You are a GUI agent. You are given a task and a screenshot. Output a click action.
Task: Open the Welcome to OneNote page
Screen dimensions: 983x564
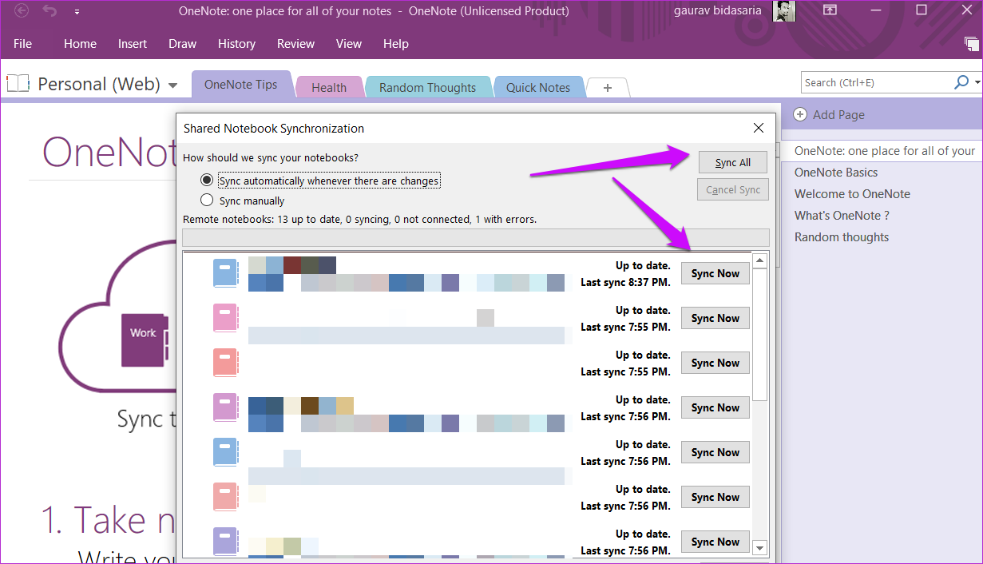pos(851,193)
